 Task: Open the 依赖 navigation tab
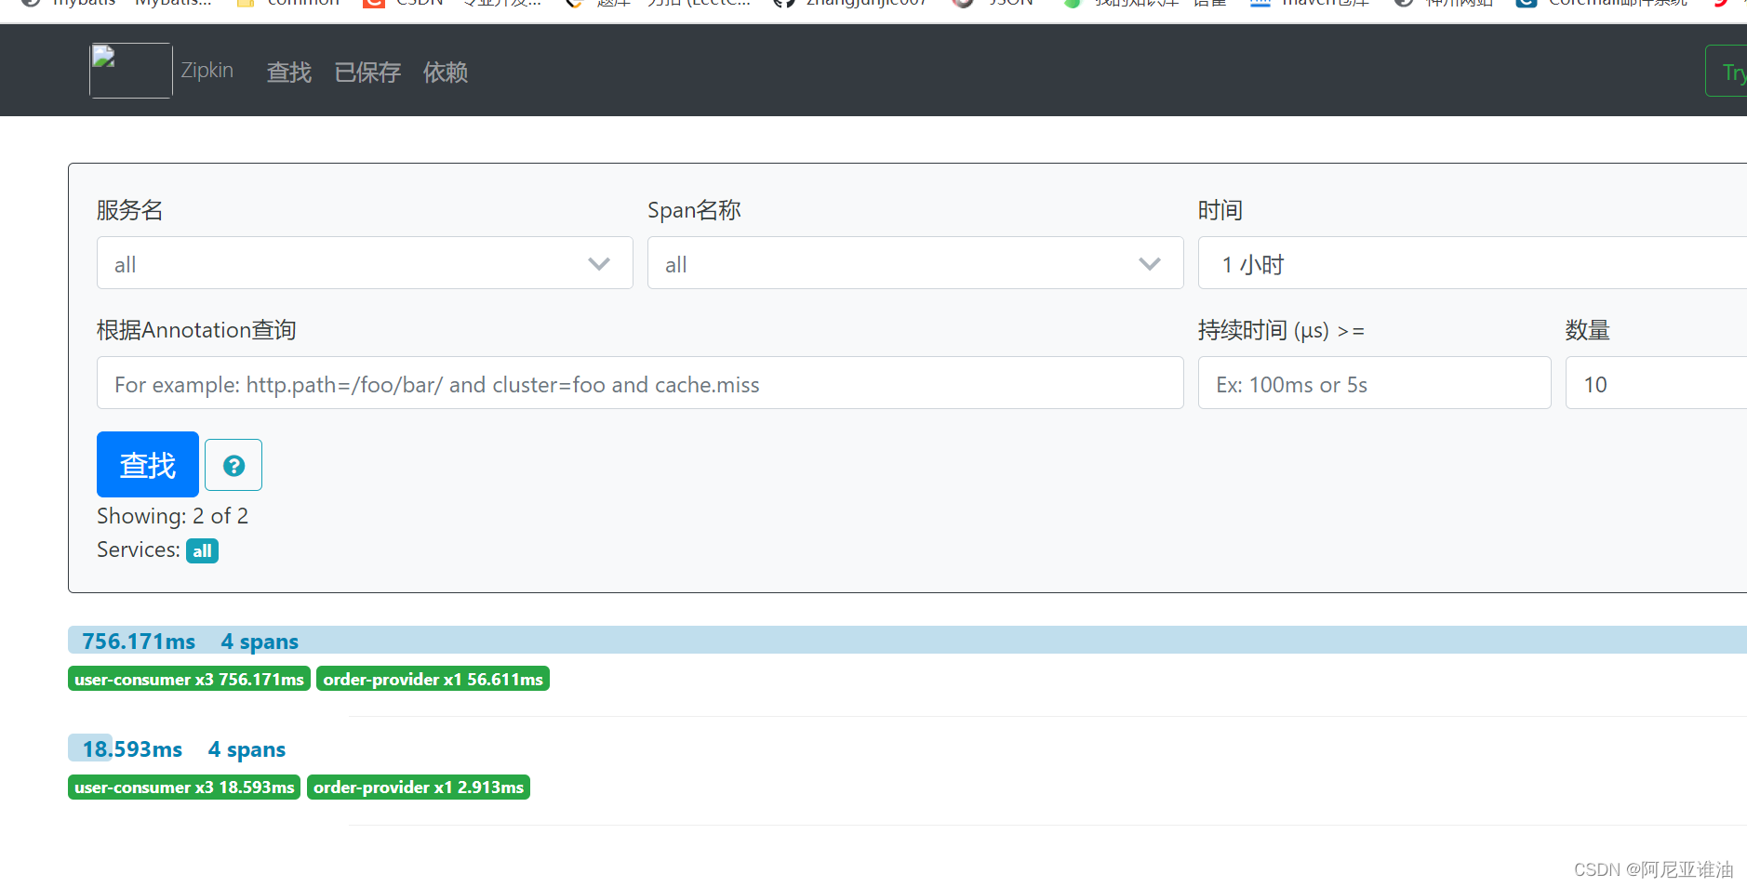tap(446, 72)
